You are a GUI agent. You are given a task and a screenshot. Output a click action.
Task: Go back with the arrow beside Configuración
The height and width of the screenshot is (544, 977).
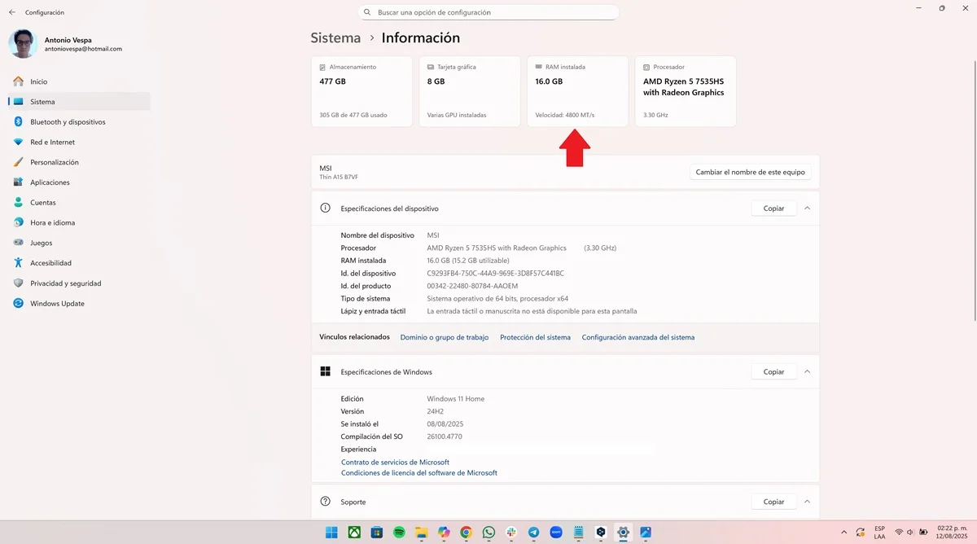click(x=12, y=12)
